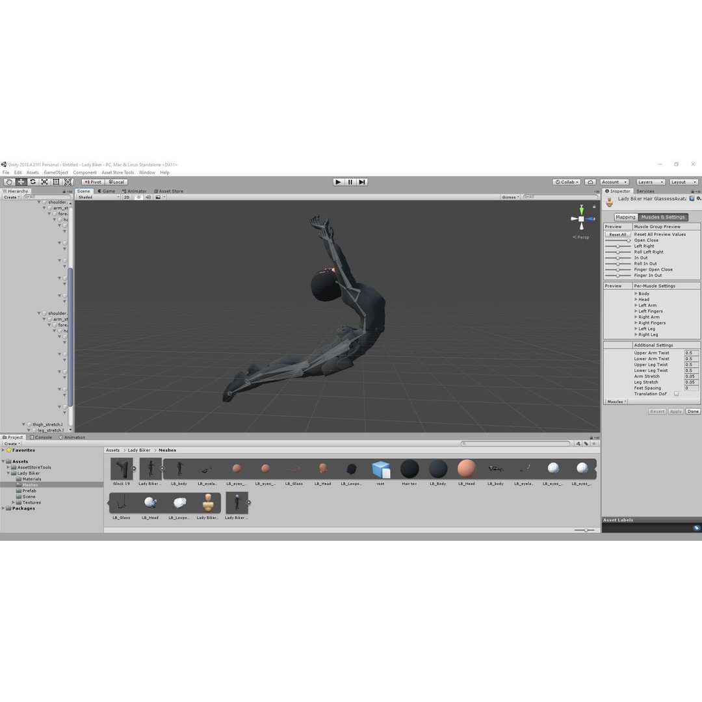702x702 pixels.
Task: Switch to the Animator tab
Action: [x=135, y=190]
